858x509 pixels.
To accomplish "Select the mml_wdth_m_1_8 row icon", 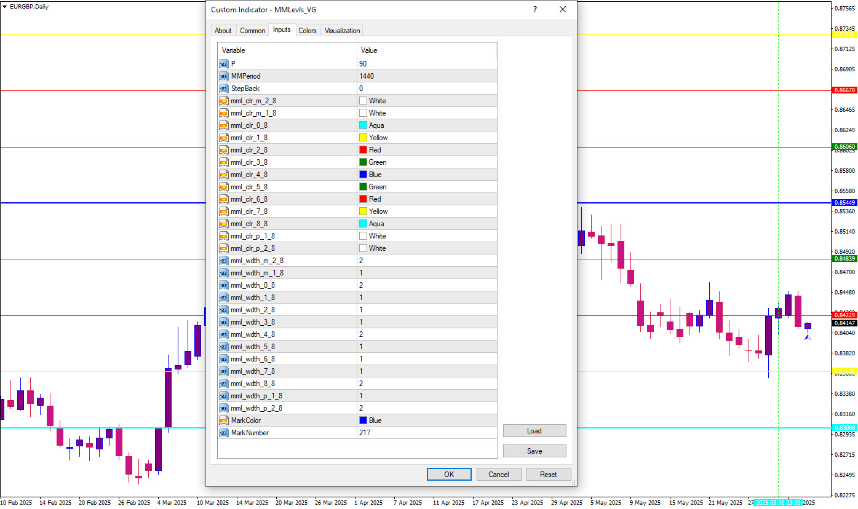I will pos(224,273).
